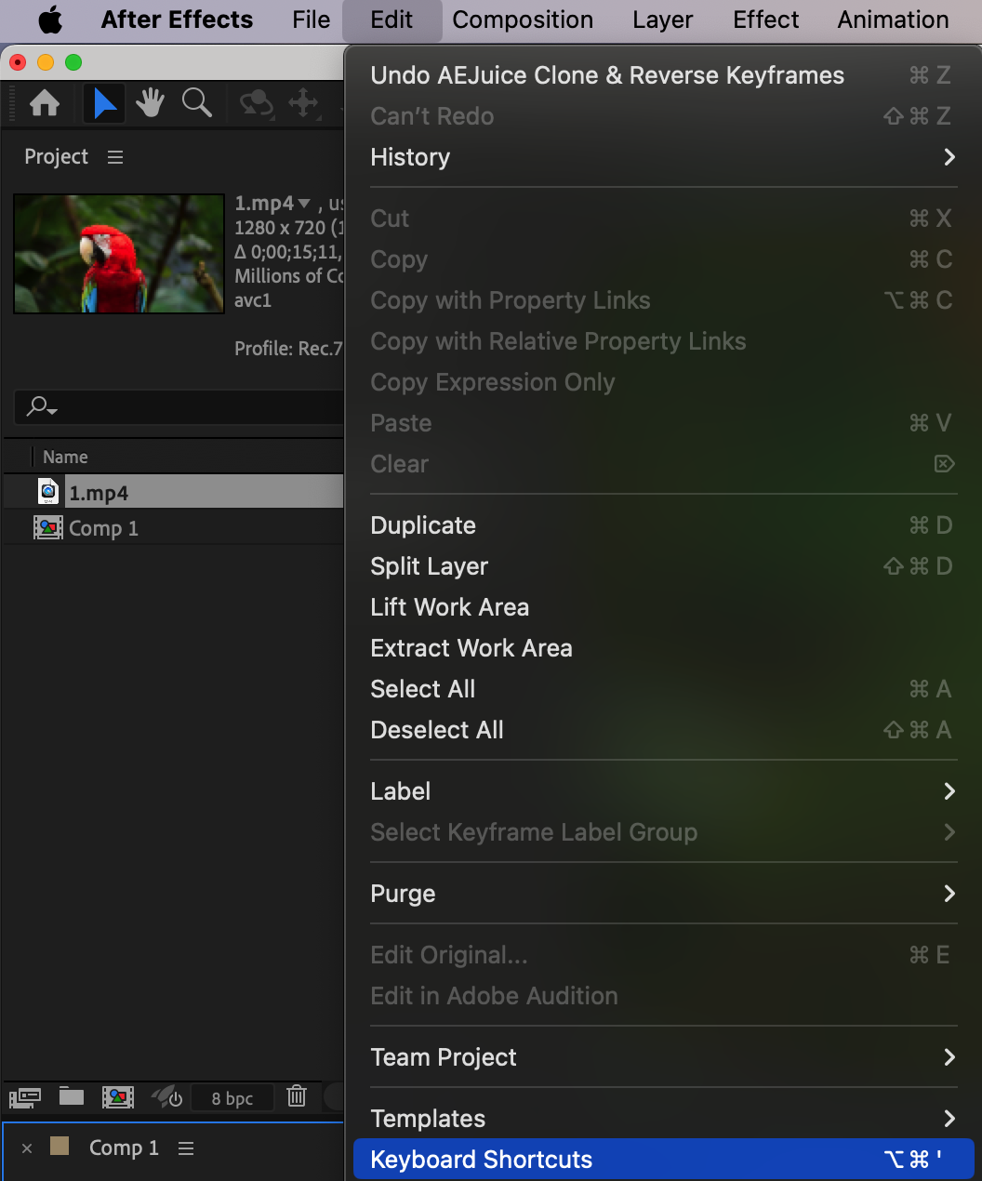Select the Hand tool
The height and width of the screenshot is (1181, 982).
click(150, 103)
